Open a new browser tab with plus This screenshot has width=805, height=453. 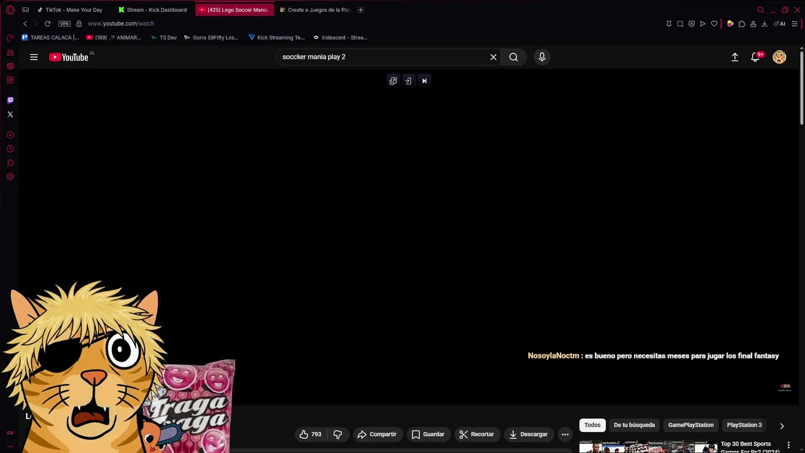(x=360, y=10)
